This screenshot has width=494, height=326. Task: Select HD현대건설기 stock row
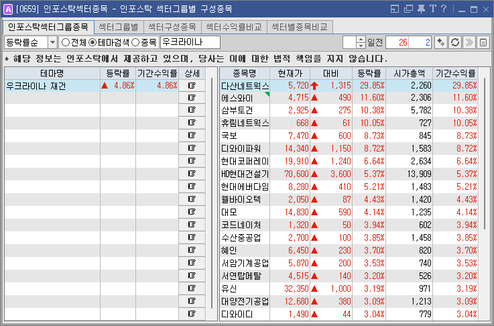pos(349,174)
